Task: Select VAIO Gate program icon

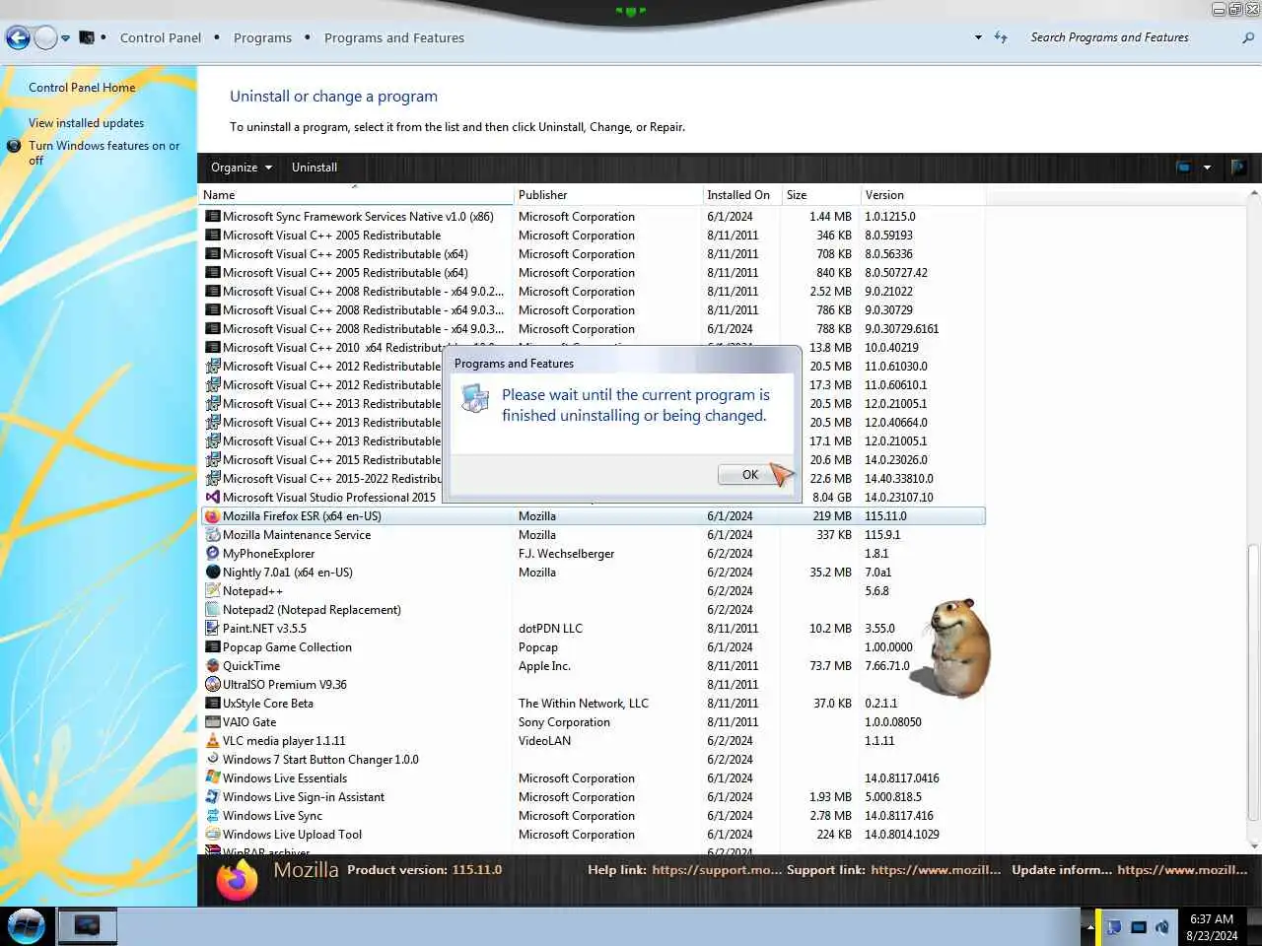Action: click(212, 722)
